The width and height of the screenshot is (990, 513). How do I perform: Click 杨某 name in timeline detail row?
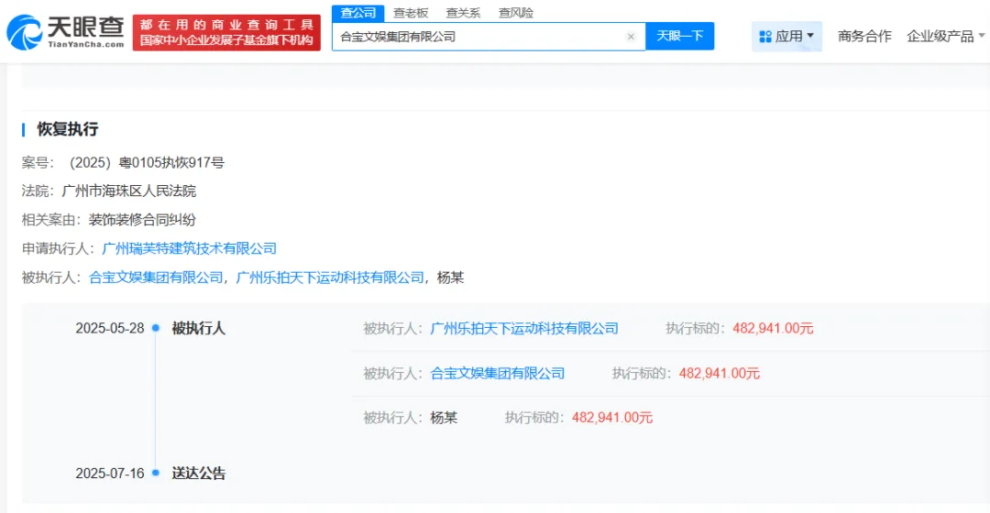444,418
